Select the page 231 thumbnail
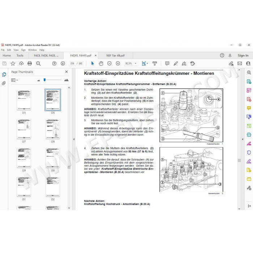This screenshot has width=253, height=253. [x=24, y=187]
